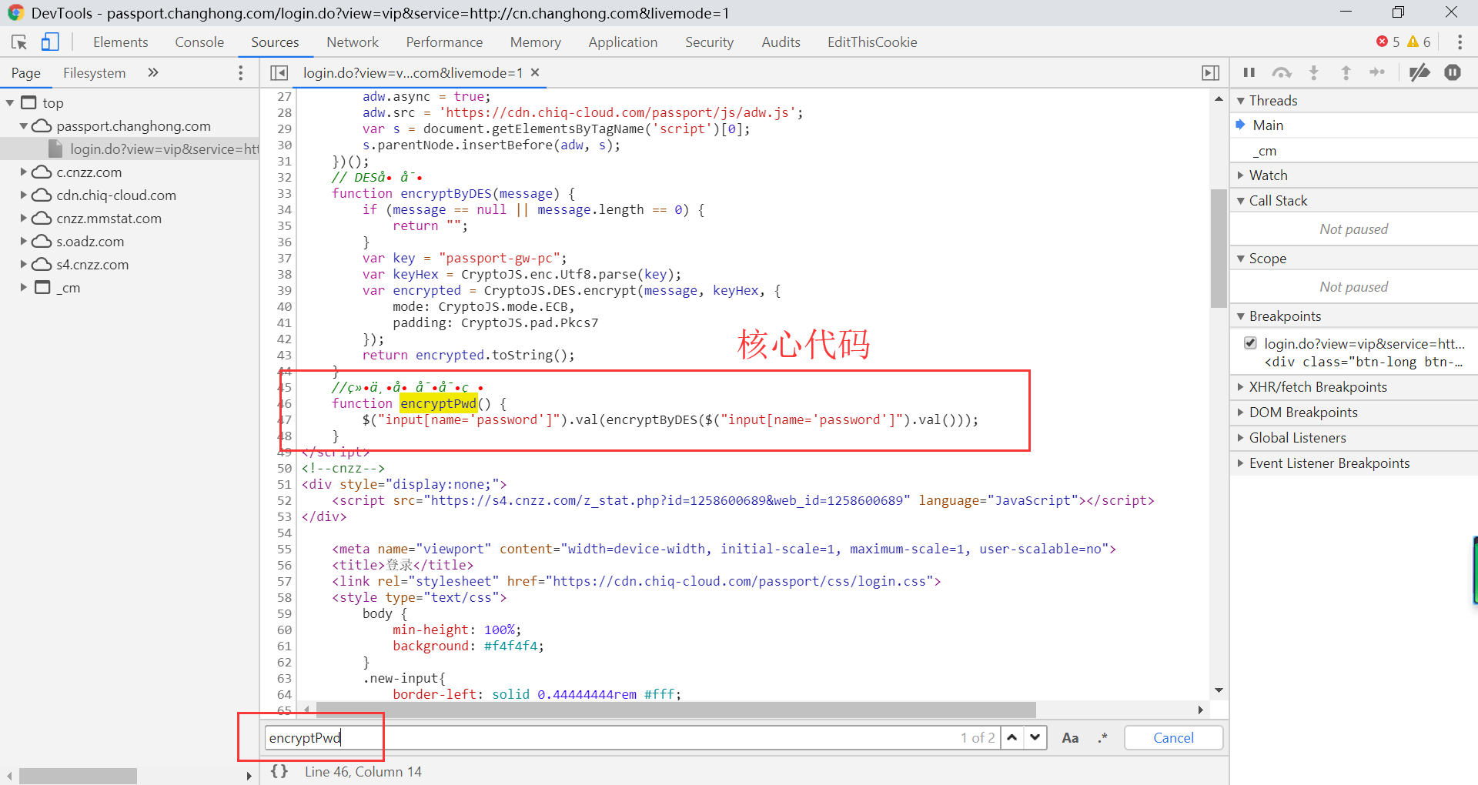Step over next function call
Screen dimensions: 1478x785
pyautogui.click(x=1282, y=72)
